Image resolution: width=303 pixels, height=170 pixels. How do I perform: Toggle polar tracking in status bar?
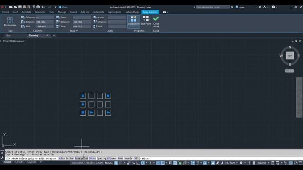click(x=143, y=163)
